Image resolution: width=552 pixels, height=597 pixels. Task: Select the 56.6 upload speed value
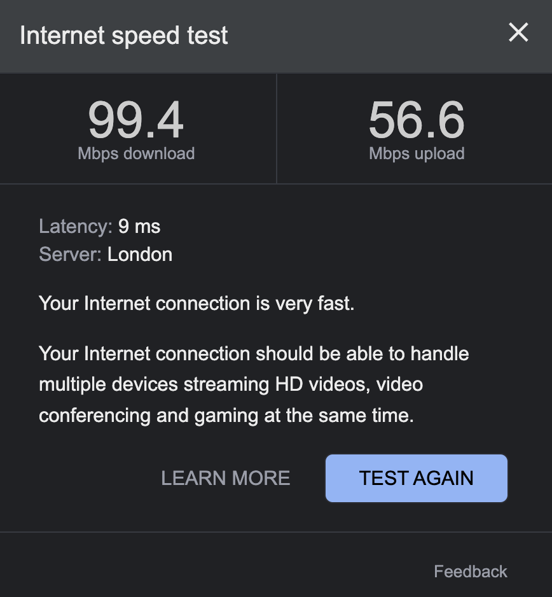[x=417, y=120]
